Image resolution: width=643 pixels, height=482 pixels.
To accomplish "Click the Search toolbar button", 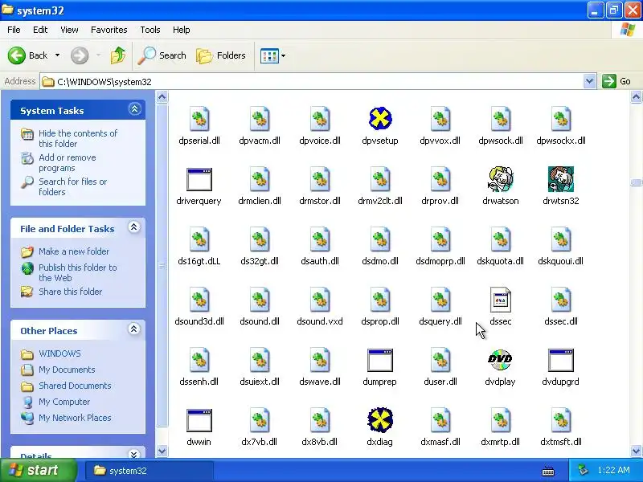I will click(x=162, y=55).
